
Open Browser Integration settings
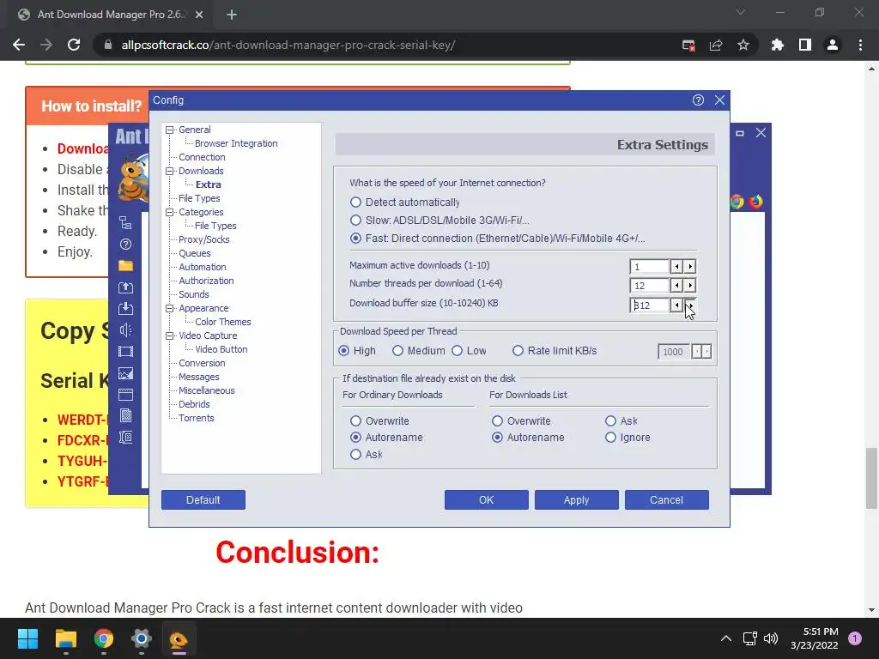pyautogui.click(x=236, y=143)
